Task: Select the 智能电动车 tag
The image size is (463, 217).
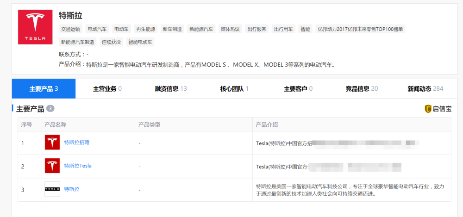Action: (x=140, y=42)
